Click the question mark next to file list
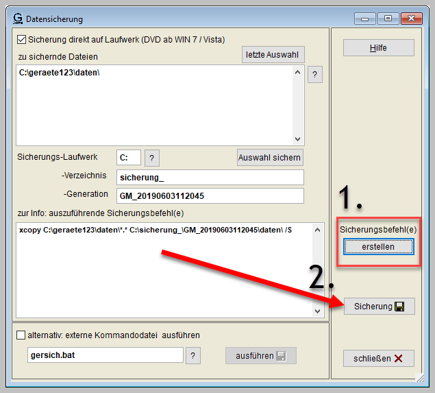This screenshot has width=435, height=393. click(x=314, y=75)
